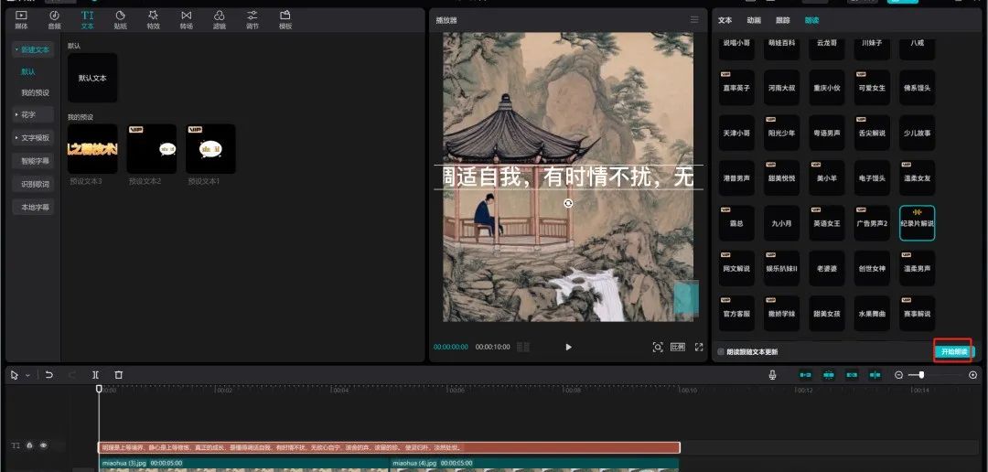Viewport: 988px width, 472px height.
Task: Expand the 花字 category
Action: (x=33, y=114)
